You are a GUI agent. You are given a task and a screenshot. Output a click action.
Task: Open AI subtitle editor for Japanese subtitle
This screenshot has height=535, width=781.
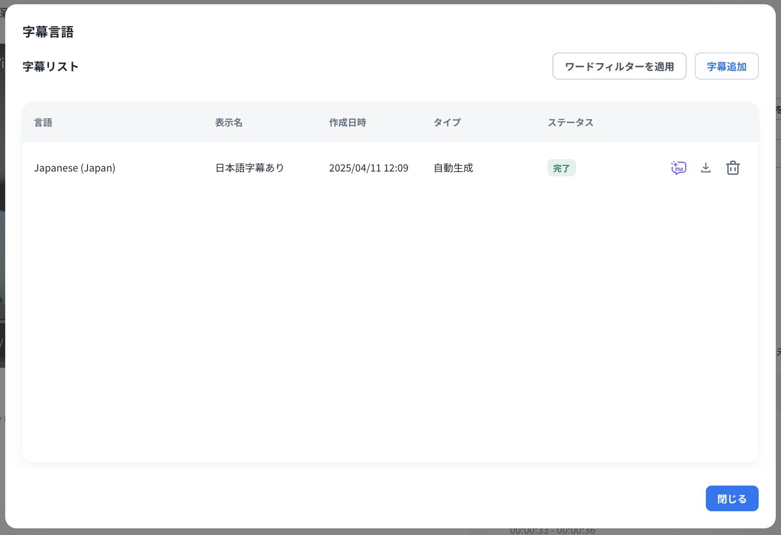click(678, 168)
